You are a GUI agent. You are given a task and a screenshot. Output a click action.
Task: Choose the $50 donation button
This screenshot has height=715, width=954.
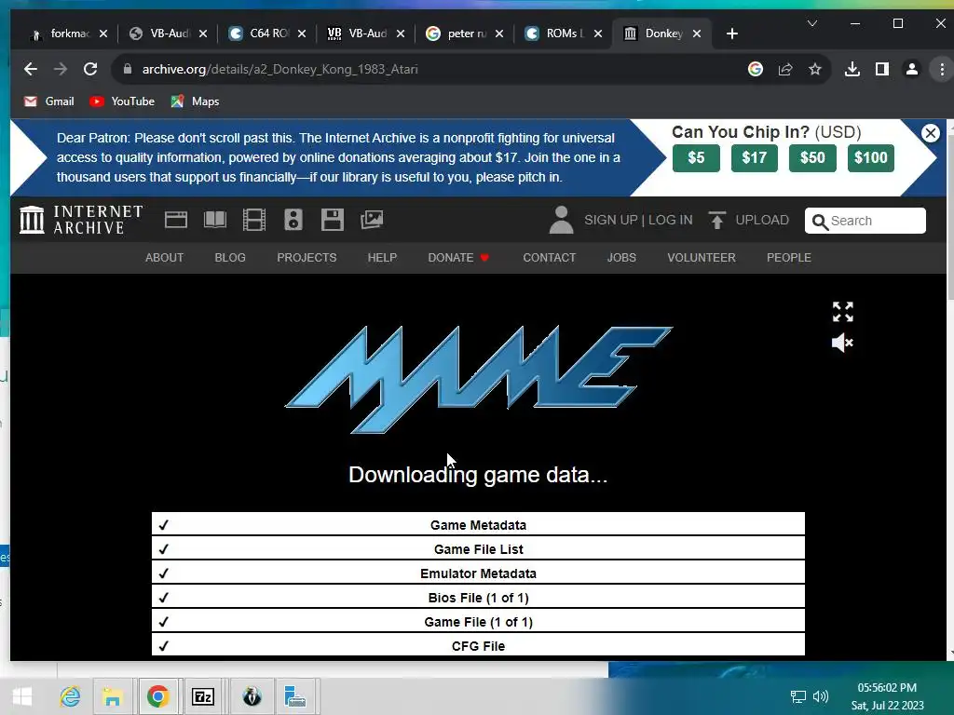coord(812,158)
